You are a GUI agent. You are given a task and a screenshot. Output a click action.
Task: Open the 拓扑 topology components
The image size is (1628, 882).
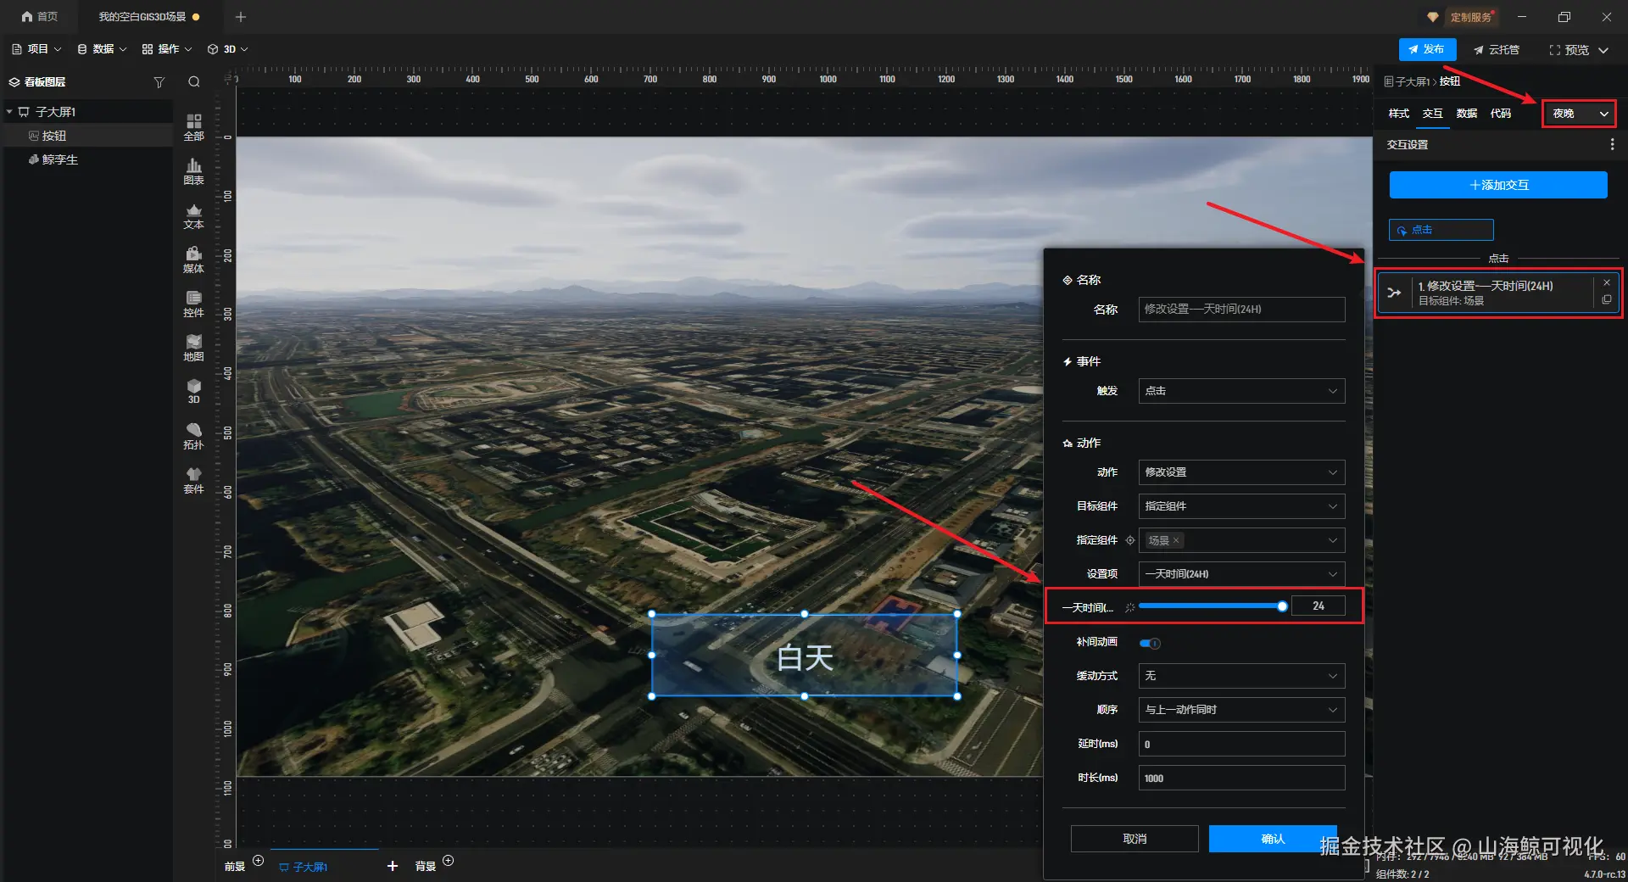tap(194, 437)
